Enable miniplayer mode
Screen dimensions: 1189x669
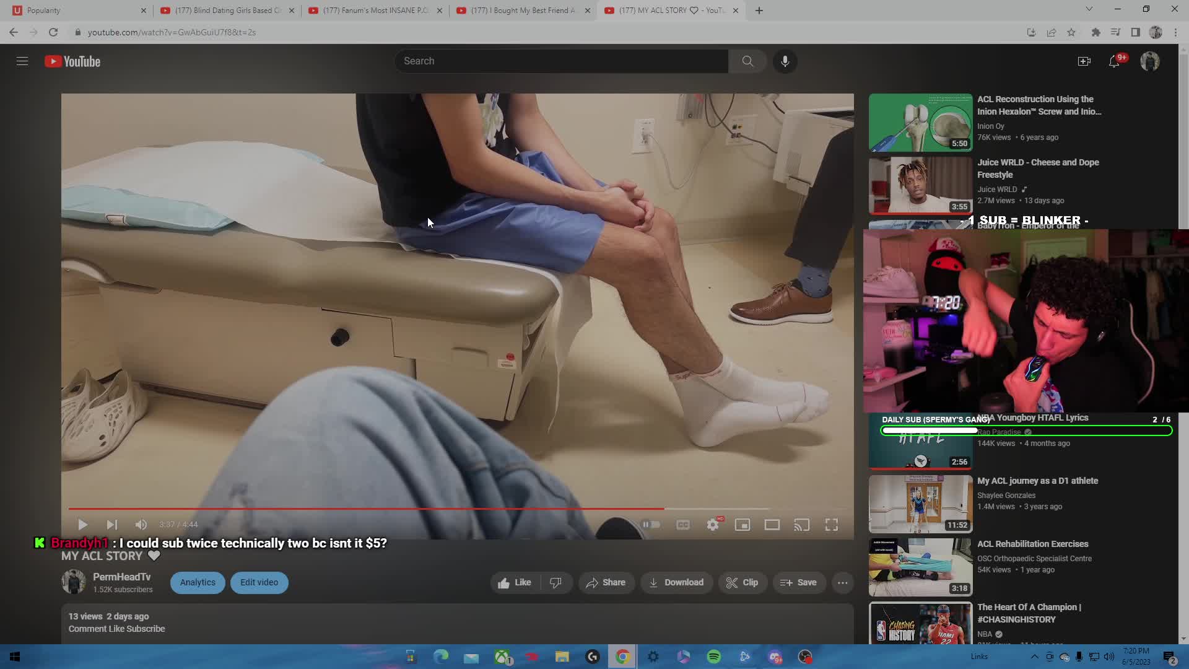[742, 525]
